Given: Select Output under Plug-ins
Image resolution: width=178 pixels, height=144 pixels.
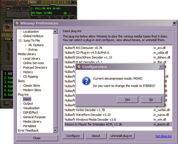Looking at the screenshot, I should [28, 104].
